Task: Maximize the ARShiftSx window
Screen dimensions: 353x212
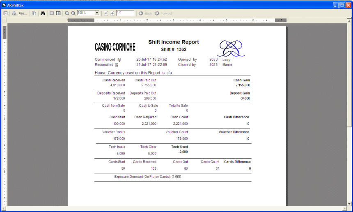Action: click(x=342, y=5)
